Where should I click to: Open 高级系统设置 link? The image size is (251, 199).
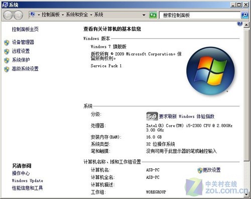[25, 69]
